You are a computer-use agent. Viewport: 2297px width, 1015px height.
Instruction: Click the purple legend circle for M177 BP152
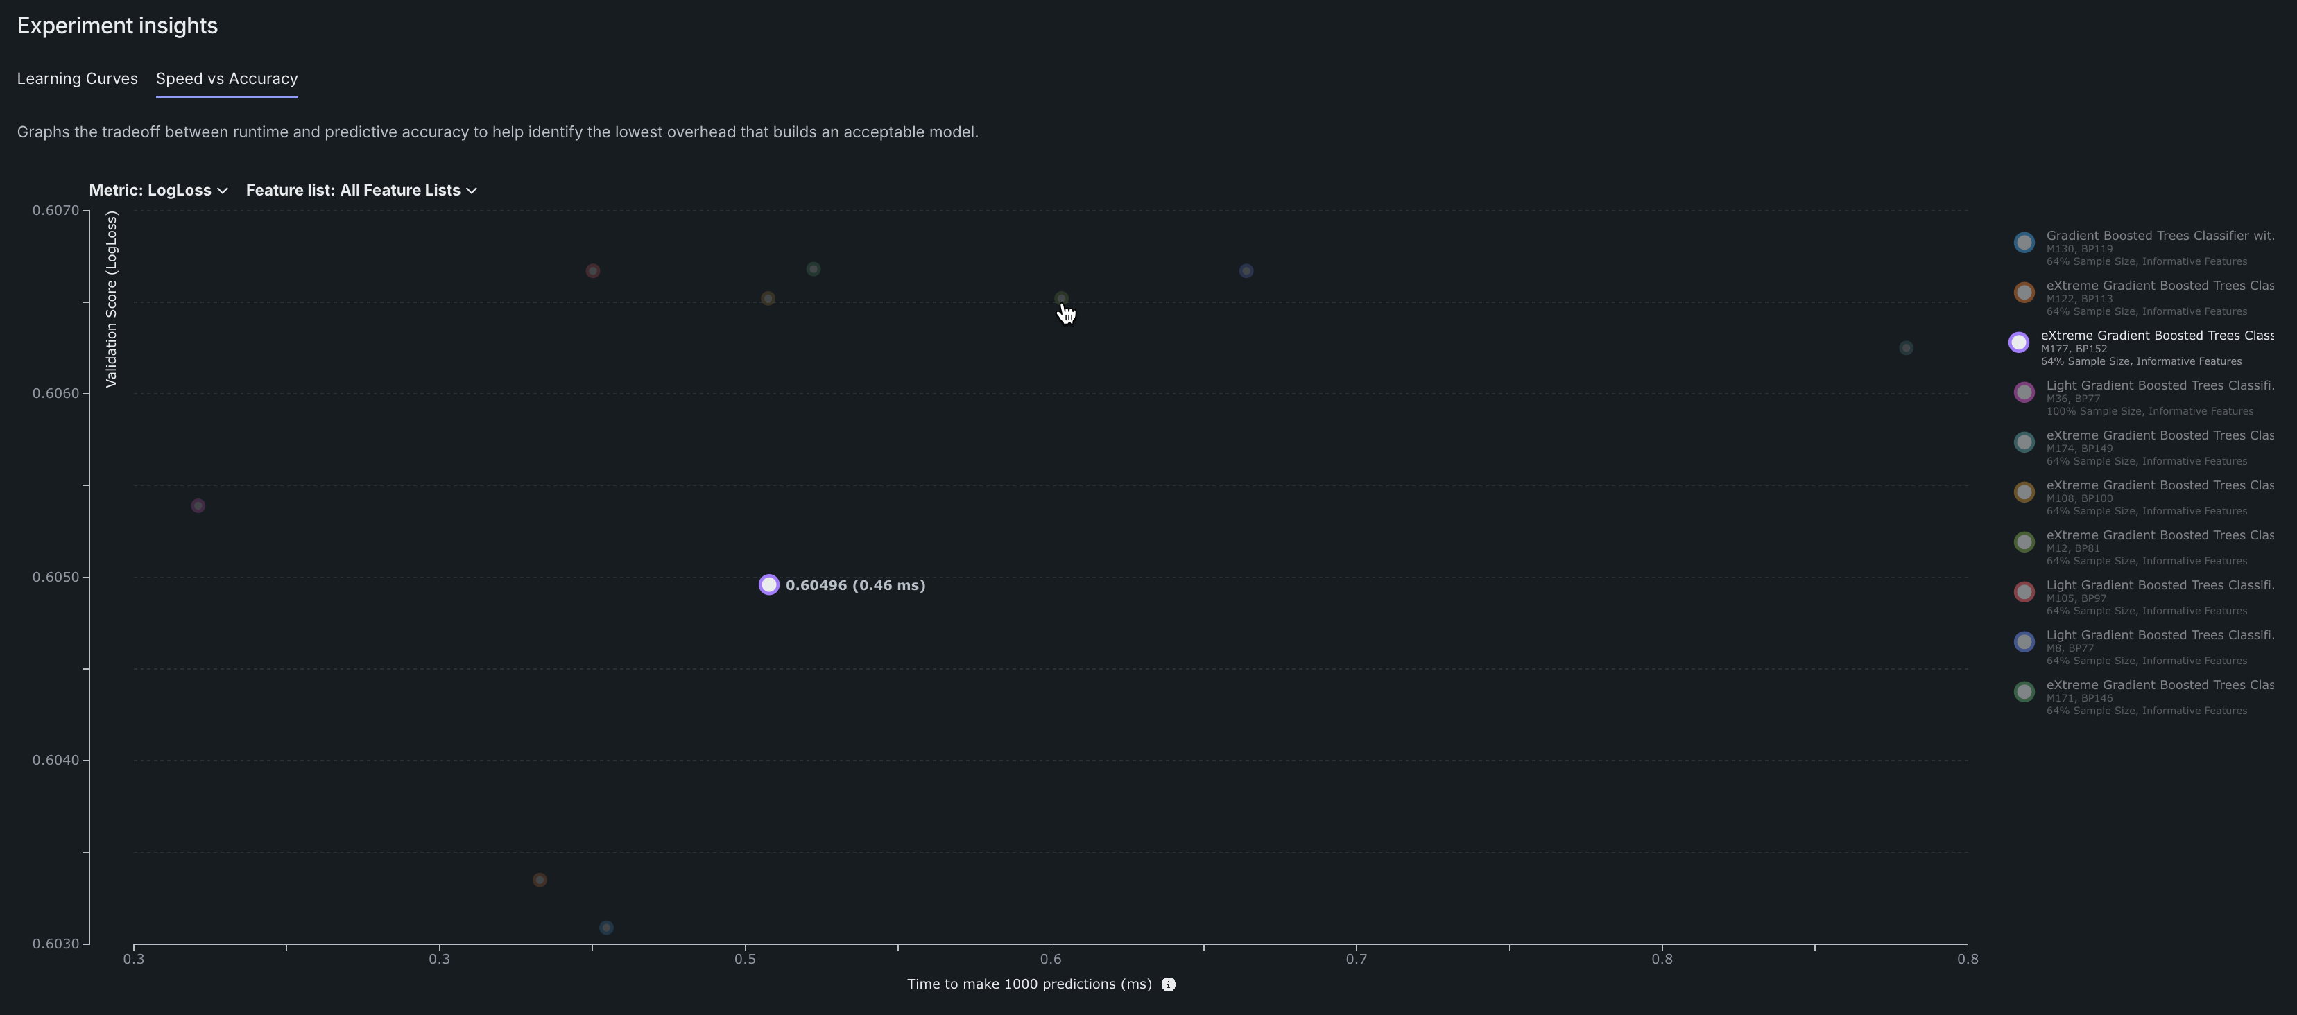coord(2019,342)
